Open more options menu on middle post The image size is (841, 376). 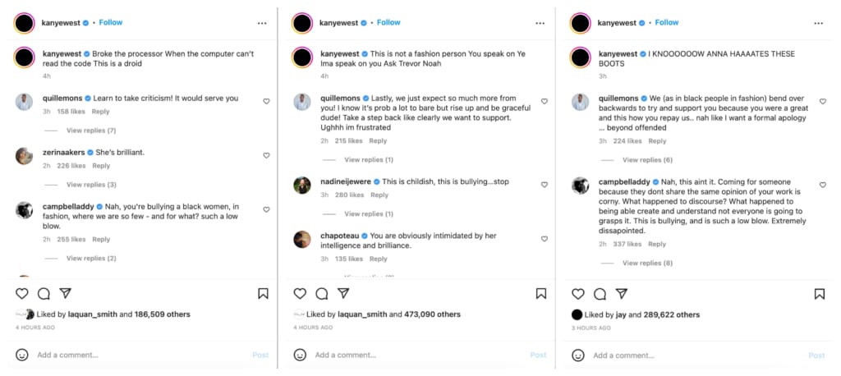[x=540, y=23]
